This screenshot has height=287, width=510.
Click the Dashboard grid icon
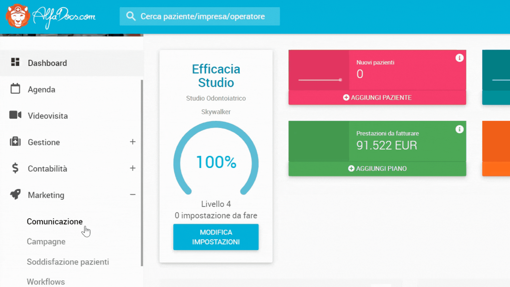point(15,62)
